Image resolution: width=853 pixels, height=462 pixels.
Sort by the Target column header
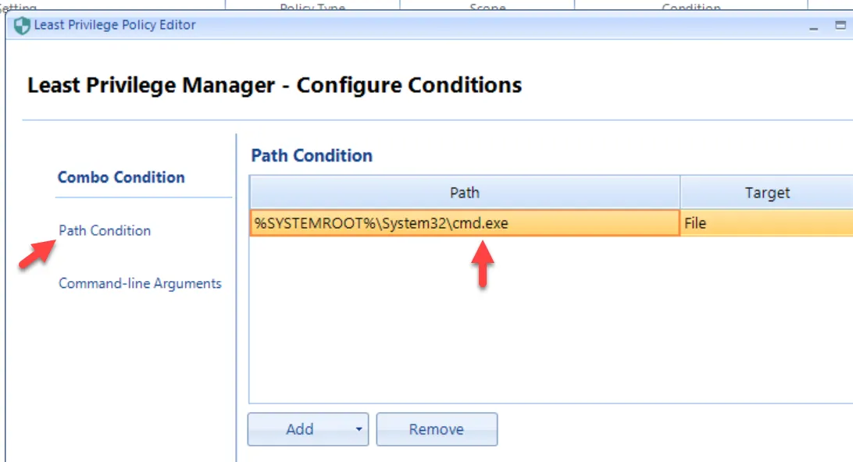[x=766, y=192]
